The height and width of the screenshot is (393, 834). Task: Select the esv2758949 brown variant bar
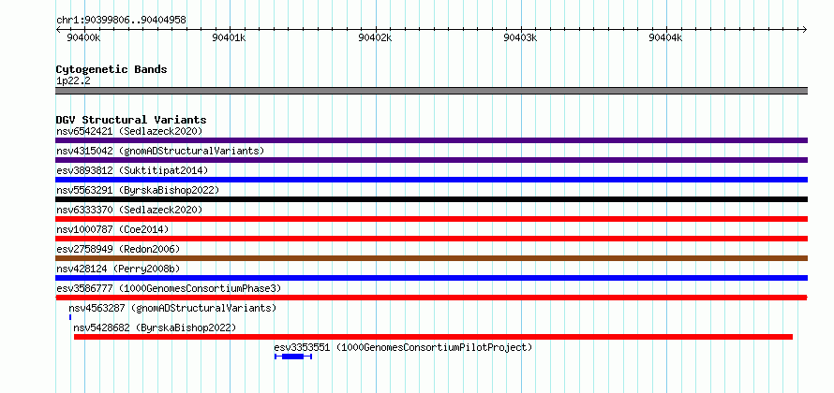[x=431, y=258]
